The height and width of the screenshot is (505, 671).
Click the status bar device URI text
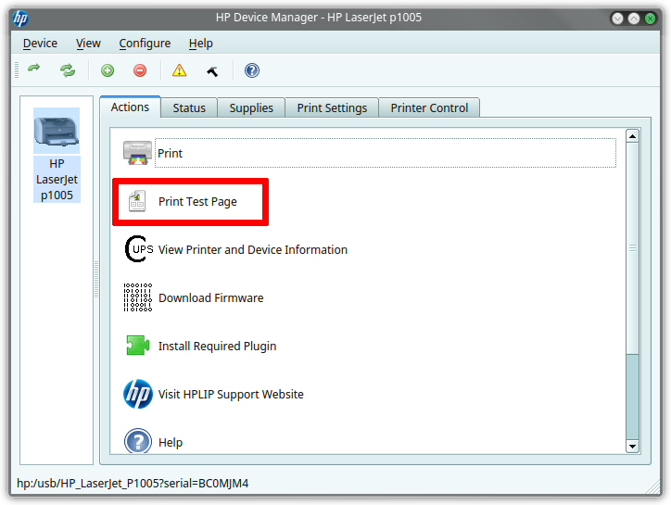click(x=133, y=483)
